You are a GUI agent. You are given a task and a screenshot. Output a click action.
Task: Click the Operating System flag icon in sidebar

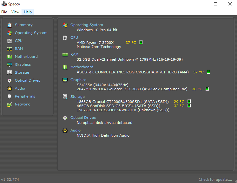10,33
